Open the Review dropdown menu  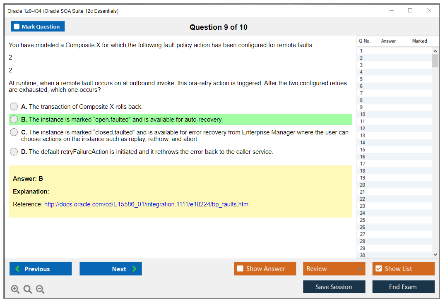[x=334, y=269]
